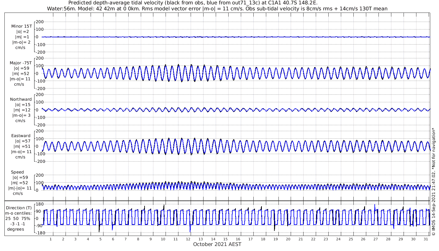Click the "October 2021 AEST" axis title
The height and width of the screenshot is (251, 439).
[x=217, y=244]
